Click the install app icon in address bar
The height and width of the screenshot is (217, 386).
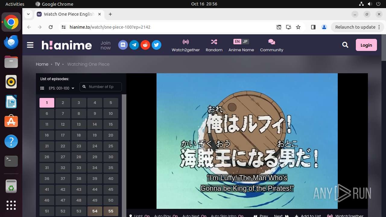tap(289, 27)
